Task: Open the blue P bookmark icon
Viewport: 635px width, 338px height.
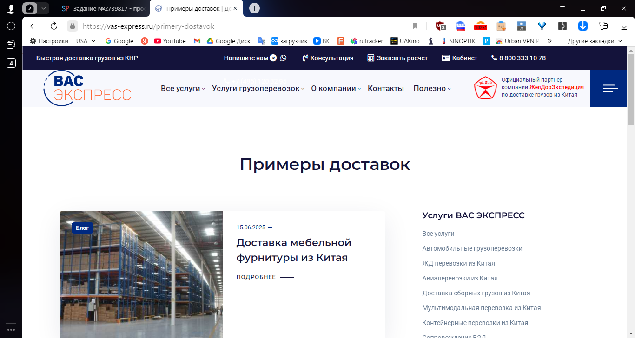Action: [486, 41]
